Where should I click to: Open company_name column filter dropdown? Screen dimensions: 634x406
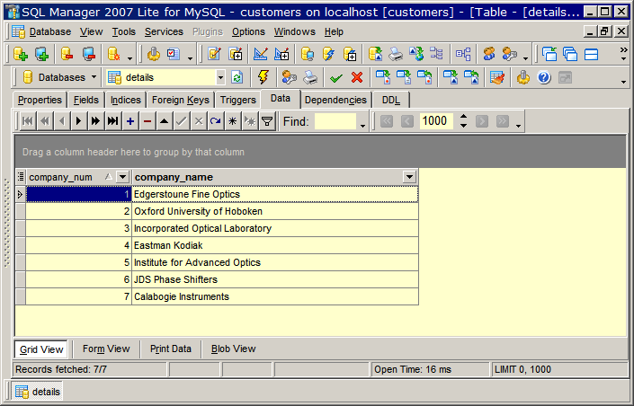(x=409, y=177)
